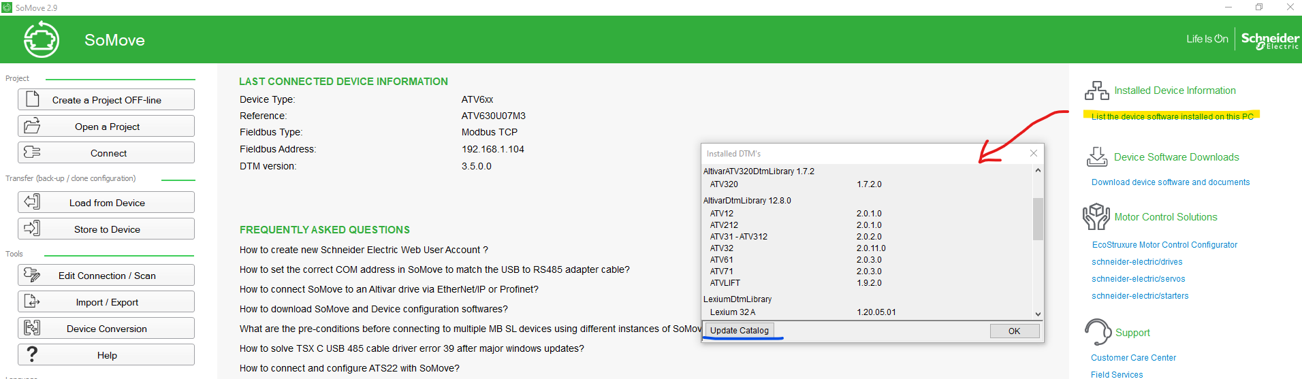Click the Create a Project OFF-line document icon
This screenshot has height=379, width=1302.
pyautogui.click(x=32, y=99)
